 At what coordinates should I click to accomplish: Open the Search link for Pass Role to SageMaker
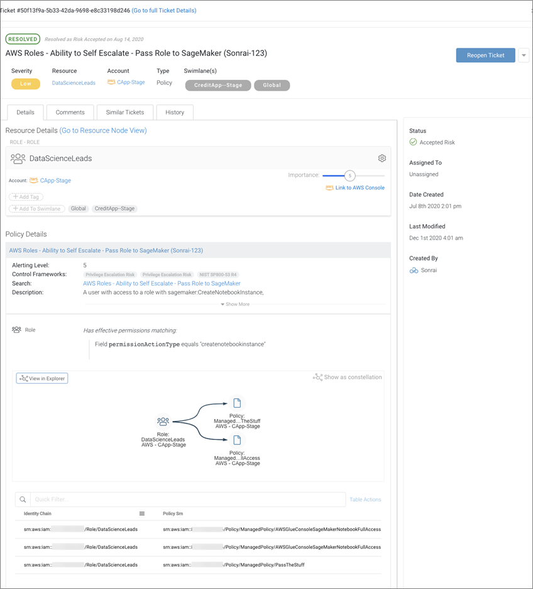(162, 284)
